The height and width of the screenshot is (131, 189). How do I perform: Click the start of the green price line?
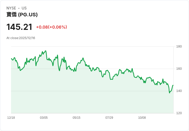(11, 59)
